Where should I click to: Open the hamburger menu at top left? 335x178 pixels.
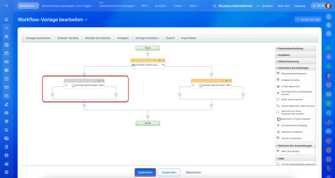(x=7, y=6)
